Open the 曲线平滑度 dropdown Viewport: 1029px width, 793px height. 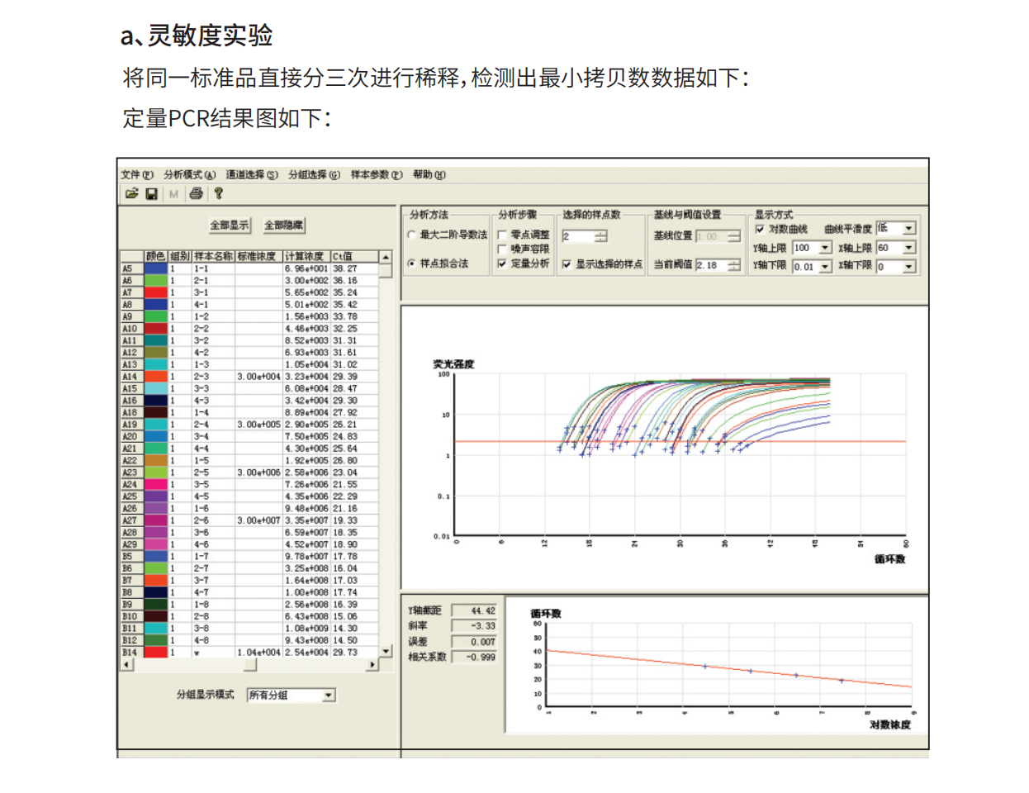click(x=908, y=229)
